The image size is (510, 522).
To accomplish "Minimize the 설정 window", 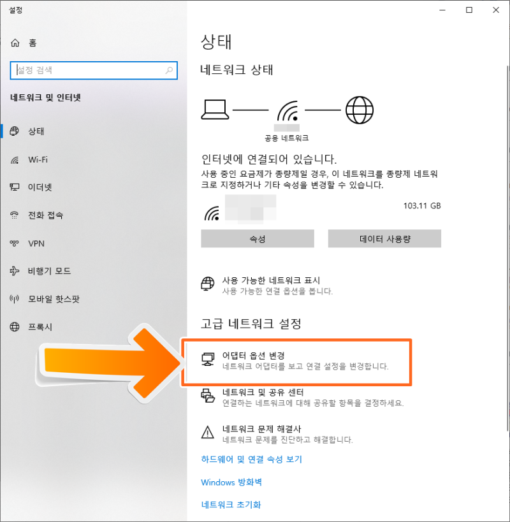I will click(442, 10).
